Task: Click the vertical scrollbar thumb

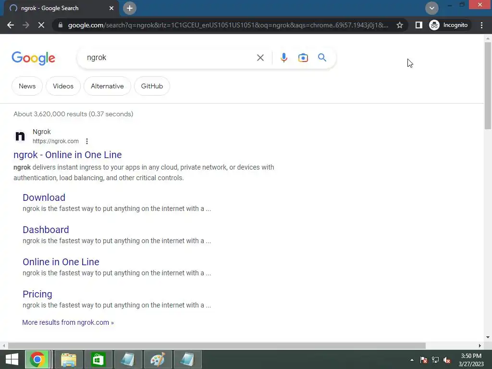Action: [488, 86]
